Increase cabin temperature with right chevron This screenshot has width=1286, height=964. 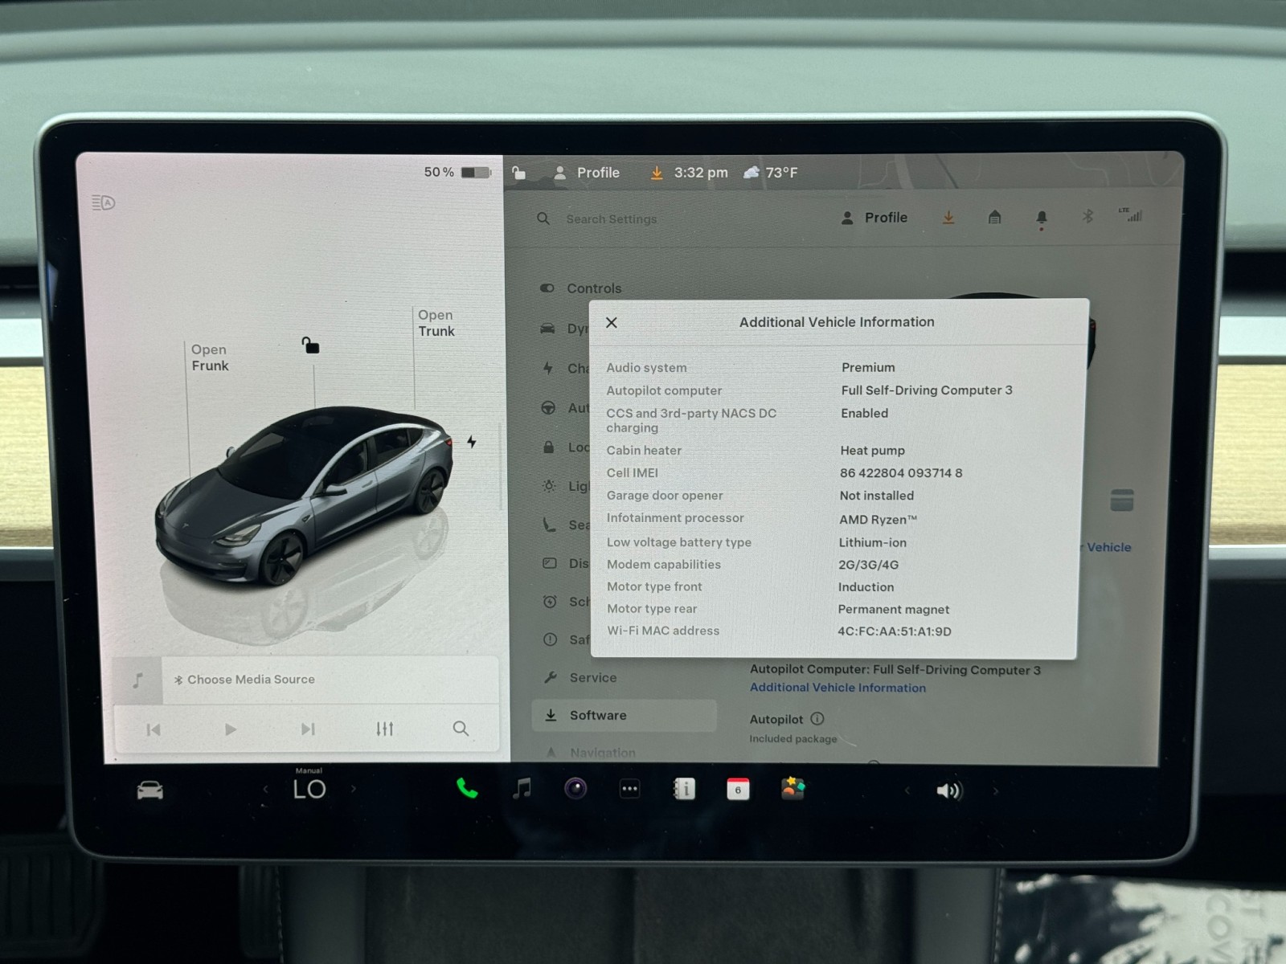[x=354, y=790]
